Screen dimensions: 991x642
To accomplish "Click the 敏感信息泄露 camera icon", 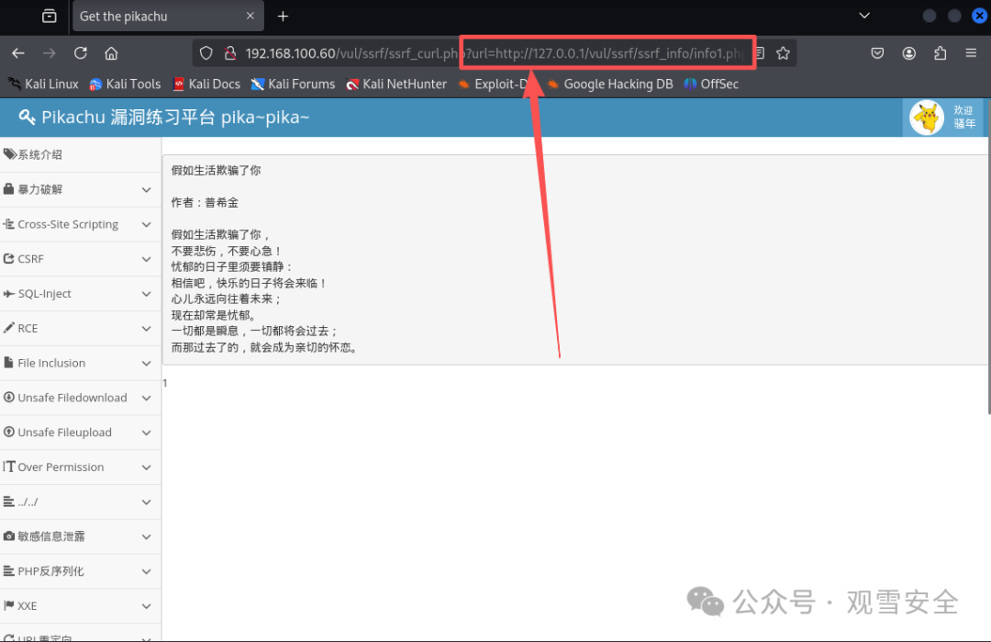I will 9,536.
